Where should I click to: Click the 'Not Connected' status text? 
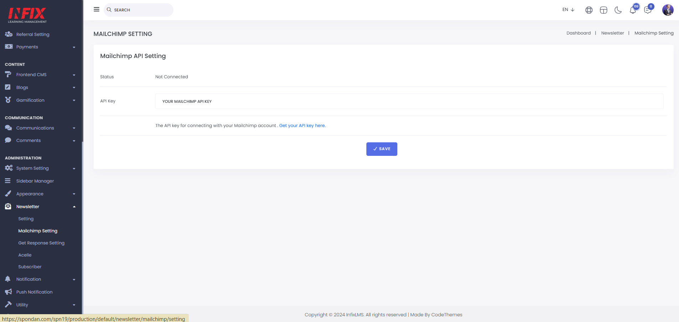tap(172, 76)
